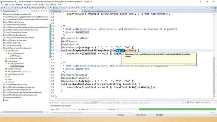Open dropdown arrow next to Run button
Screen dimensions: 217x122
point(23,8)
